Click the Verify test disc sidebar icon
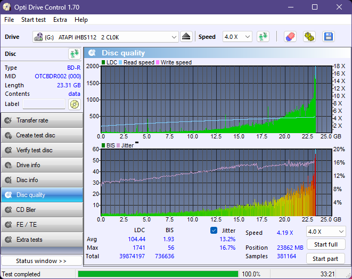Image resolution: width=352 pixels, height=279 pixels. click(9, 150)
